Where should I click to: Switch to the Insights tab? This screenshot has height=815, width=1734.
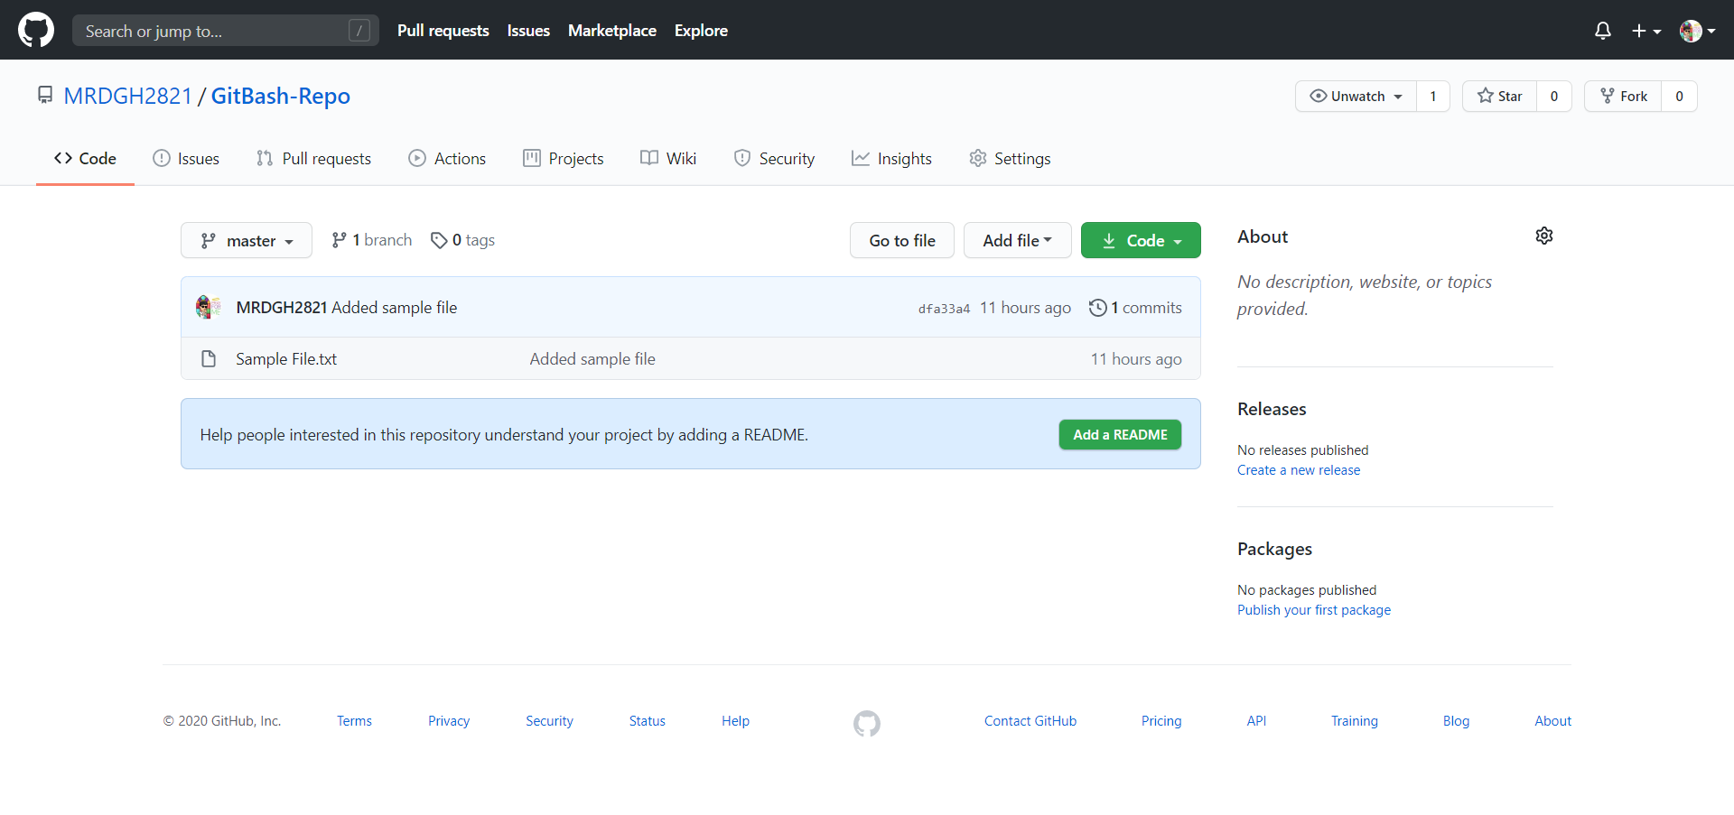point(891,159)
